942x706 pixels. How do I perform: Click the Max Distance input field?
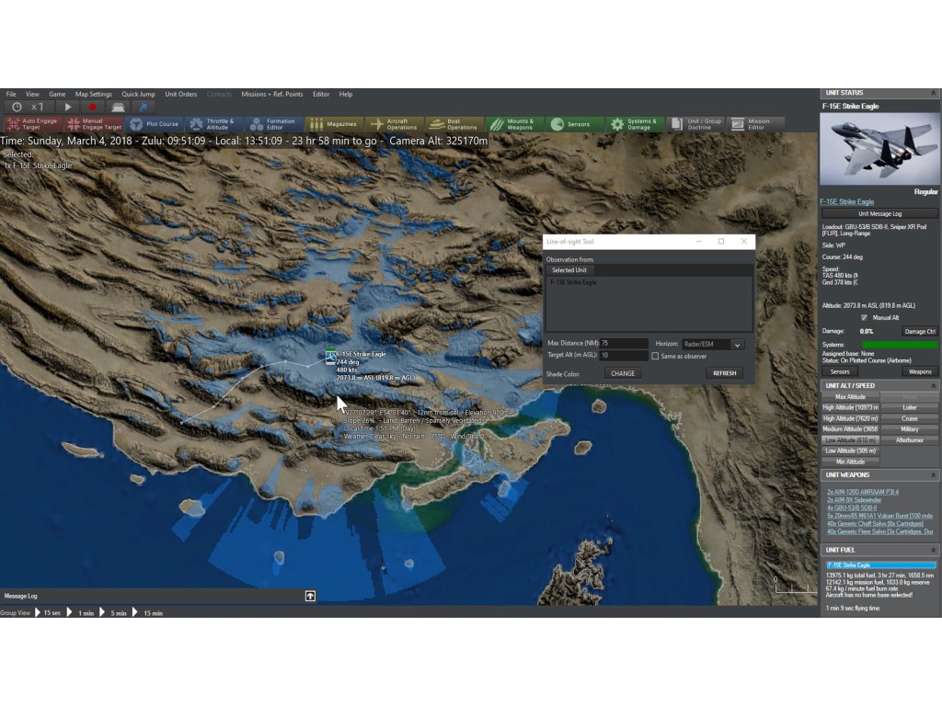click(624, 344)
